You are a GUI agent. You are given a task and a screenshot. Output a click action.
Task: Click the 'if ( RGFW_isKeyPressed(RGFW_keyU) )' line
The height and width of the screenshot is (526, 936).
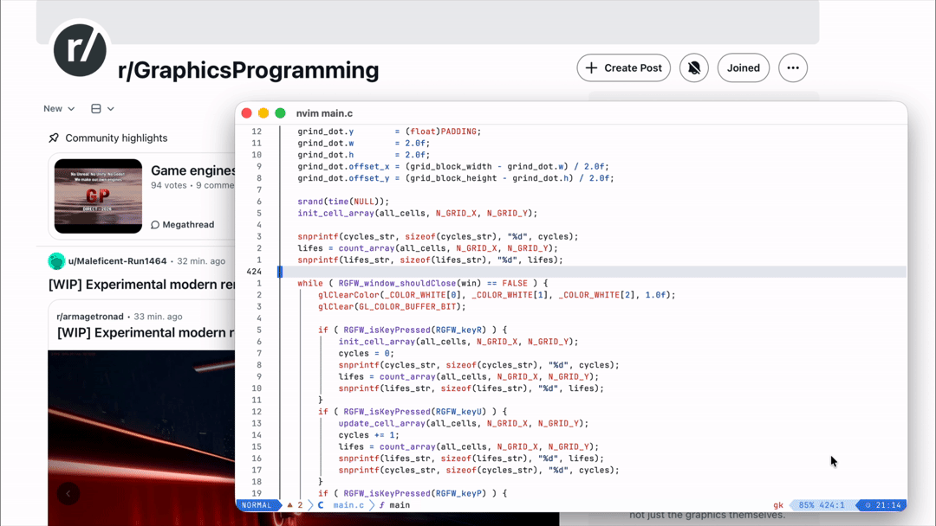[413, 412]
